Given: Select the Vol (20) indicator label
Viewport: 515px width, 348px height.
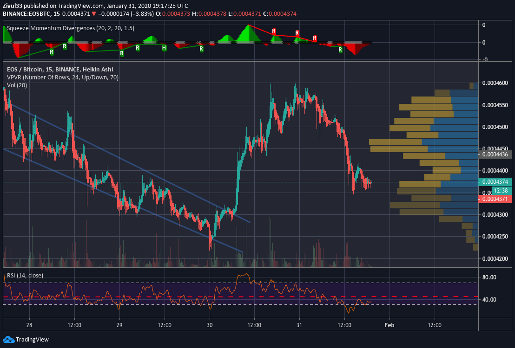Looking at the screenshot, I should 17,85.
